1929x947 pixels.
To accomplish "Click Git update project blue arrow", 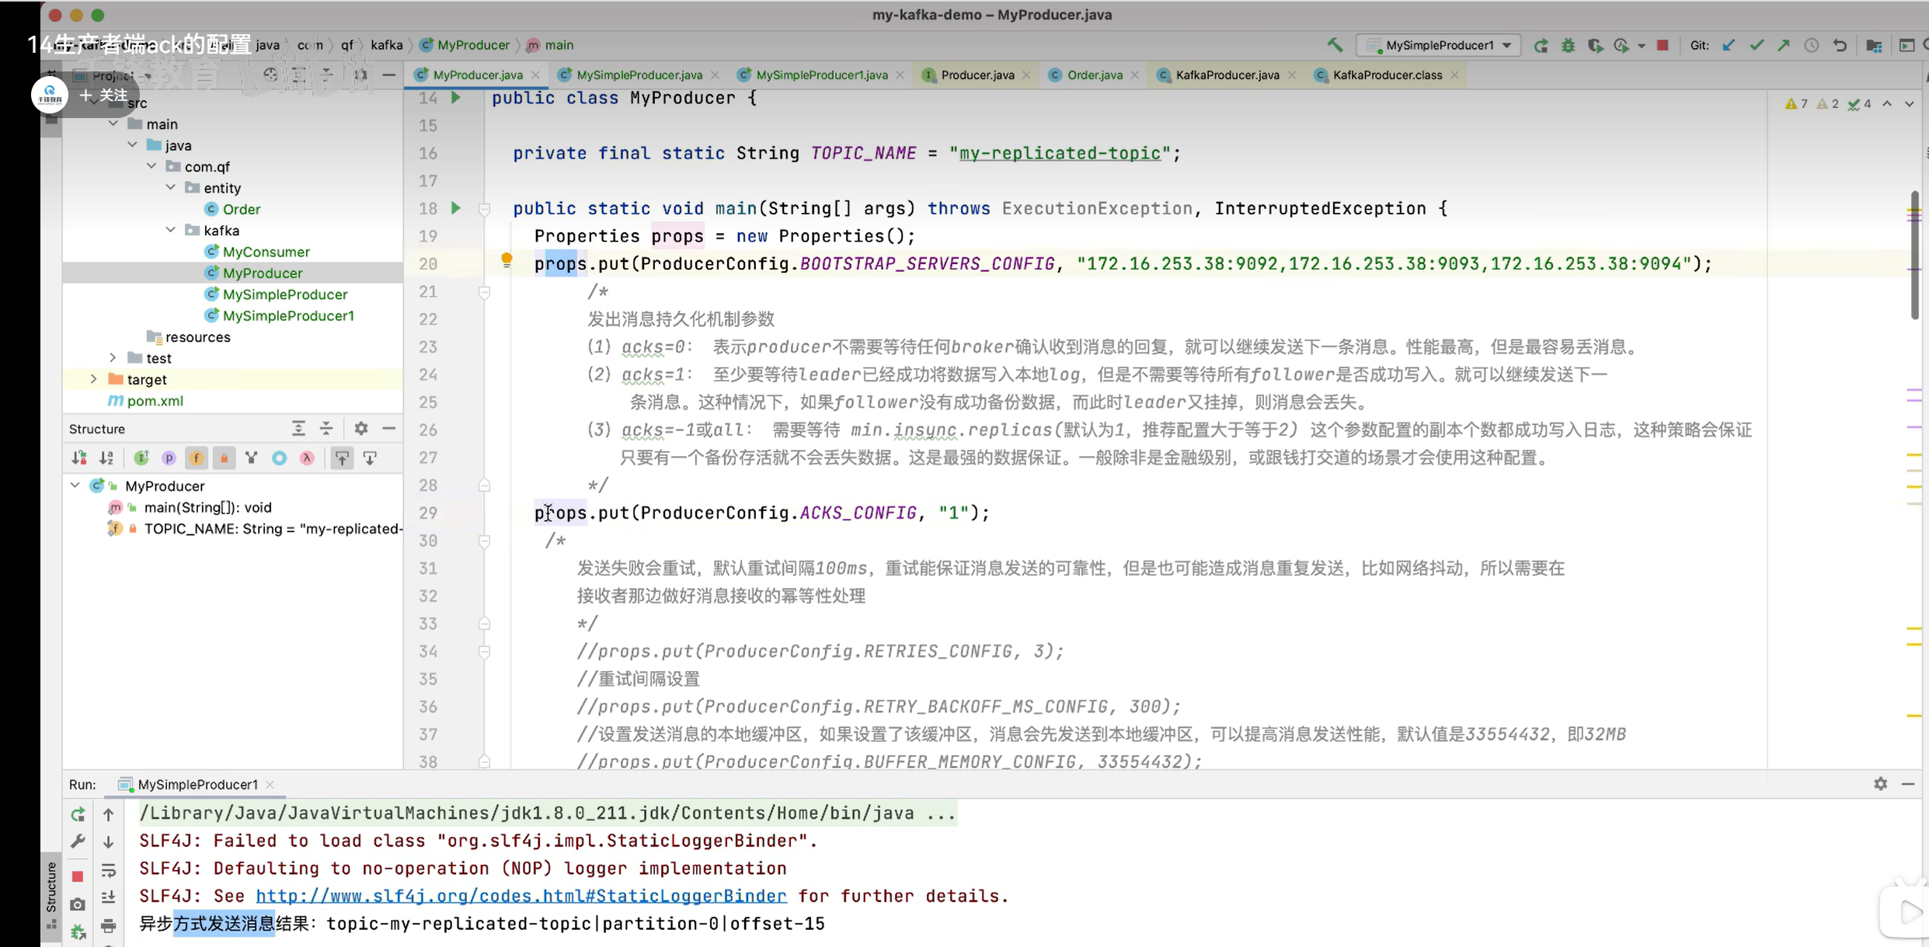I will 1729,45.
